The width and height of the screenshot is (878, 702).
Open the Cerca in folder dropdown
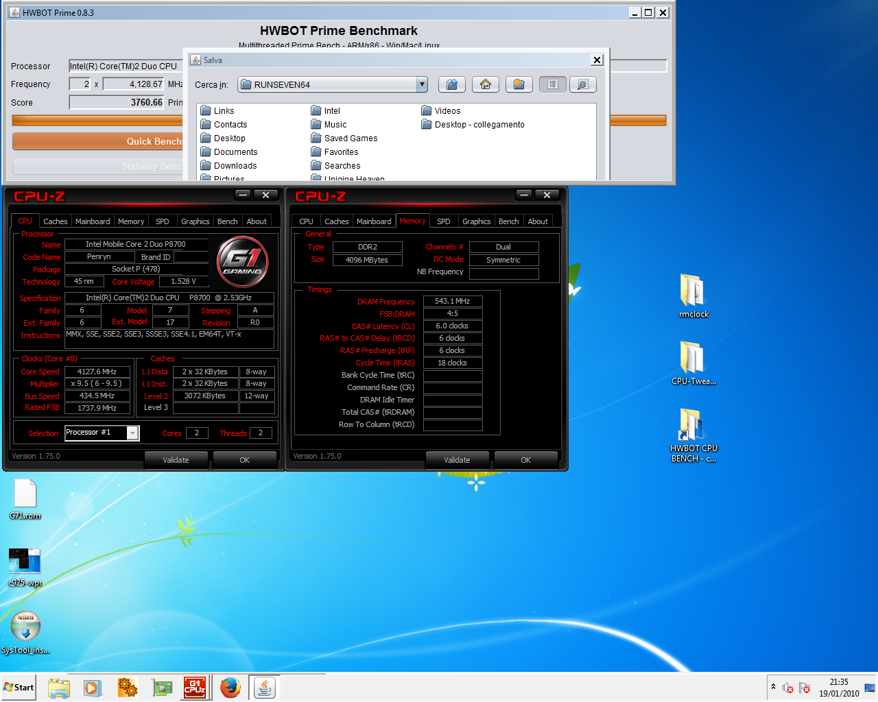(422, 84)
